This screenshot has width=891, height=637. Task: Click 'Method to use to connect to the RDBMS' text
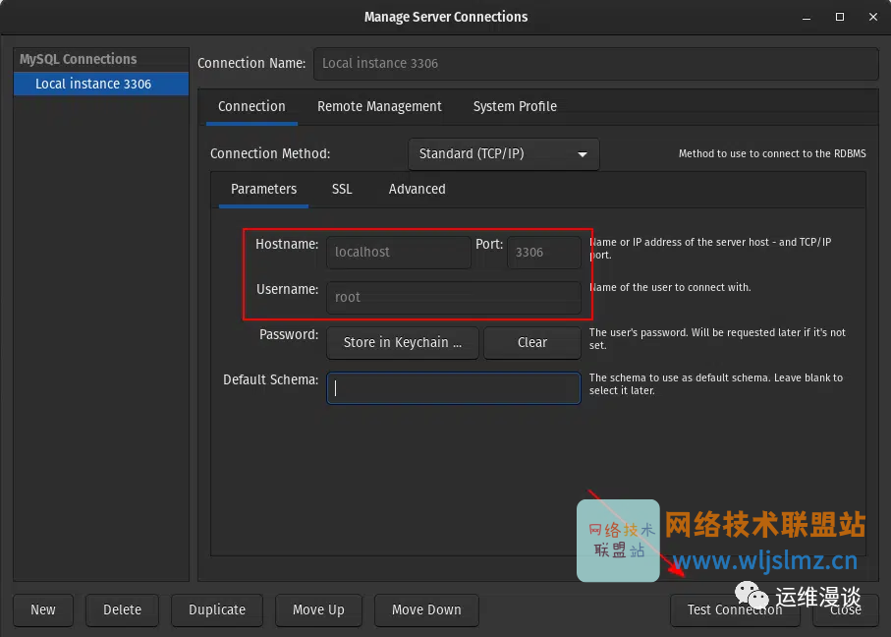772,153
